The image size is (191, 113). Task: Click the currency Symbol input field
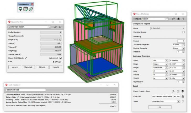coord(181,41)
